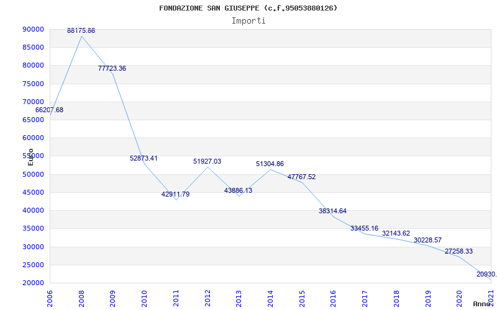Click y-axis tick 70000
Viewport: 497px width, 310px height.
click(33, 102)
